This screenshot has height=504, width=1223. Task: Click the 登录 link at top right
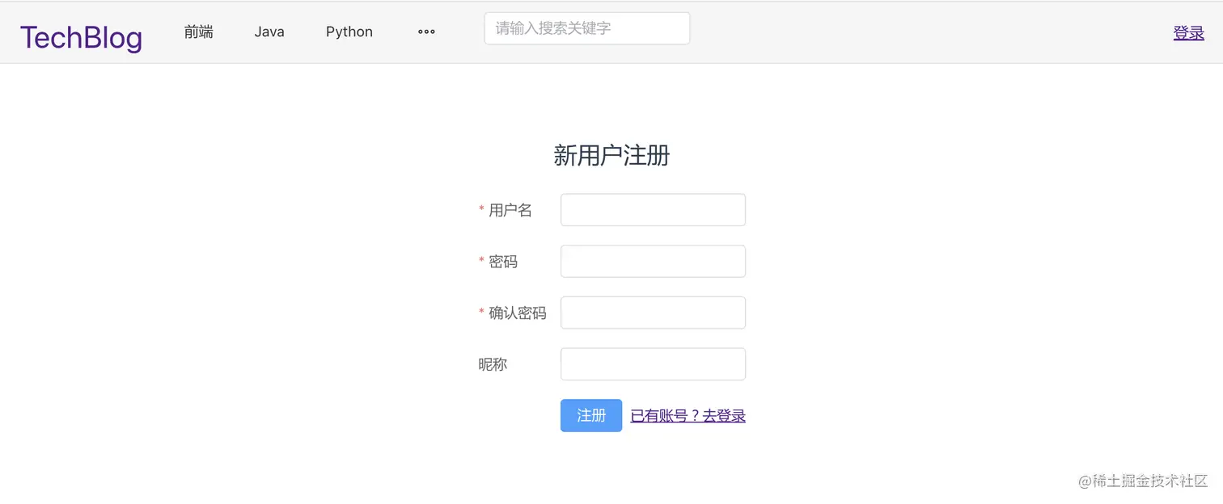[x=1188, y=32]
